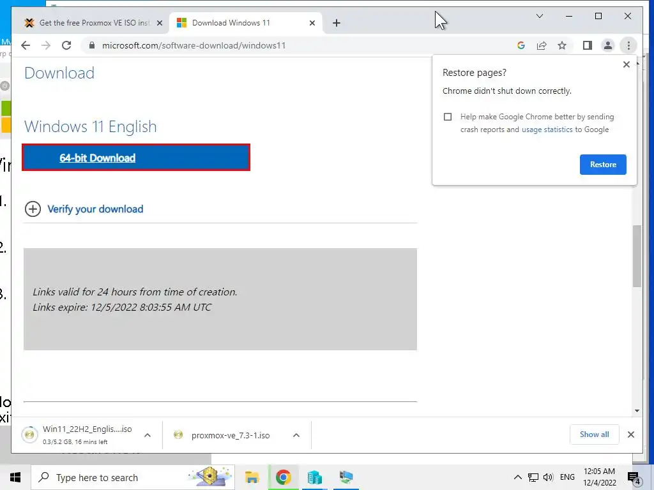This screenshot has width=654, height=490.
Task: Show hidden system tray icons
Action: pos(517,477)
